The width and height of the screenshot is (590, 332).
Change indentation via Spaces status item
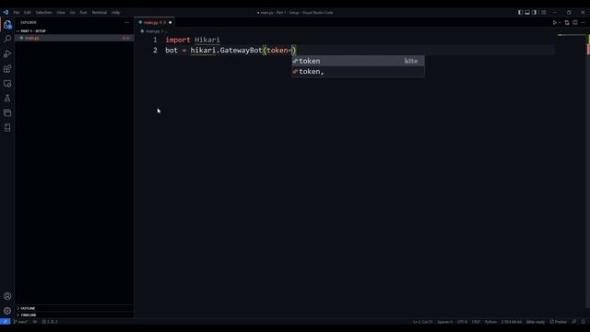[444, 322]
